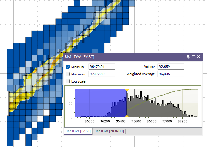Enable the Log Scale checkbox
Viewport: 207px width, 147px height.
click(68, 81)
